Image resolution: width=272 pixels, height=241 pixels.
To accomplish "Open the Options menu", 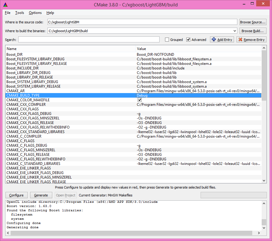I will click(35, 13).
